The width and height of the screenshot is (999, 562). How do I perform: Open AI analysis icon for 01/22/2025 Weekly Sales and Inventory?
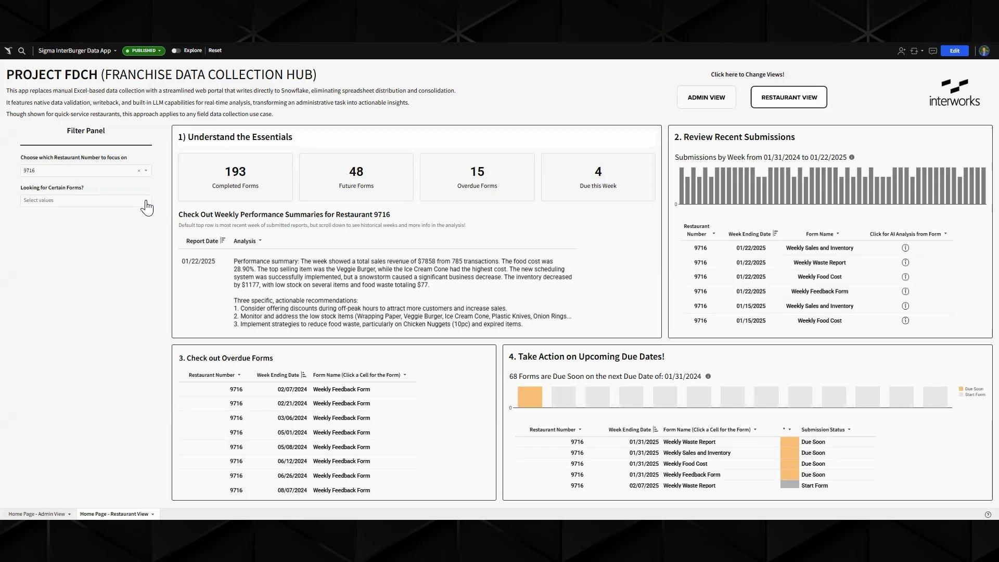[x=905, y=248]
